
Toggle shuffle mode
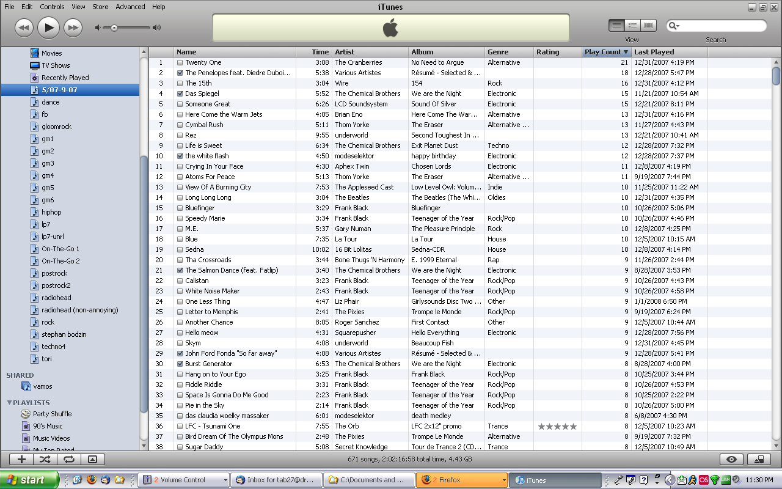45,459
